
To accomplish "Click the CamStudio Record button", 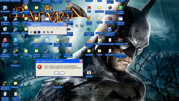I will click(31, 32).
